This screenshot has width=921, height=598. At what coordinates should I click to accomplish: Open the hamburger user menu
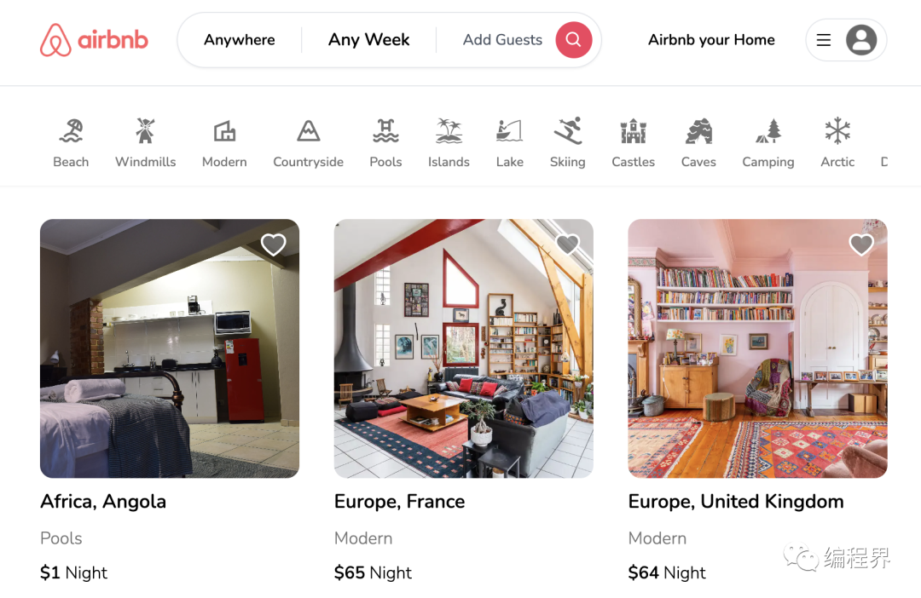click(824, 40)
